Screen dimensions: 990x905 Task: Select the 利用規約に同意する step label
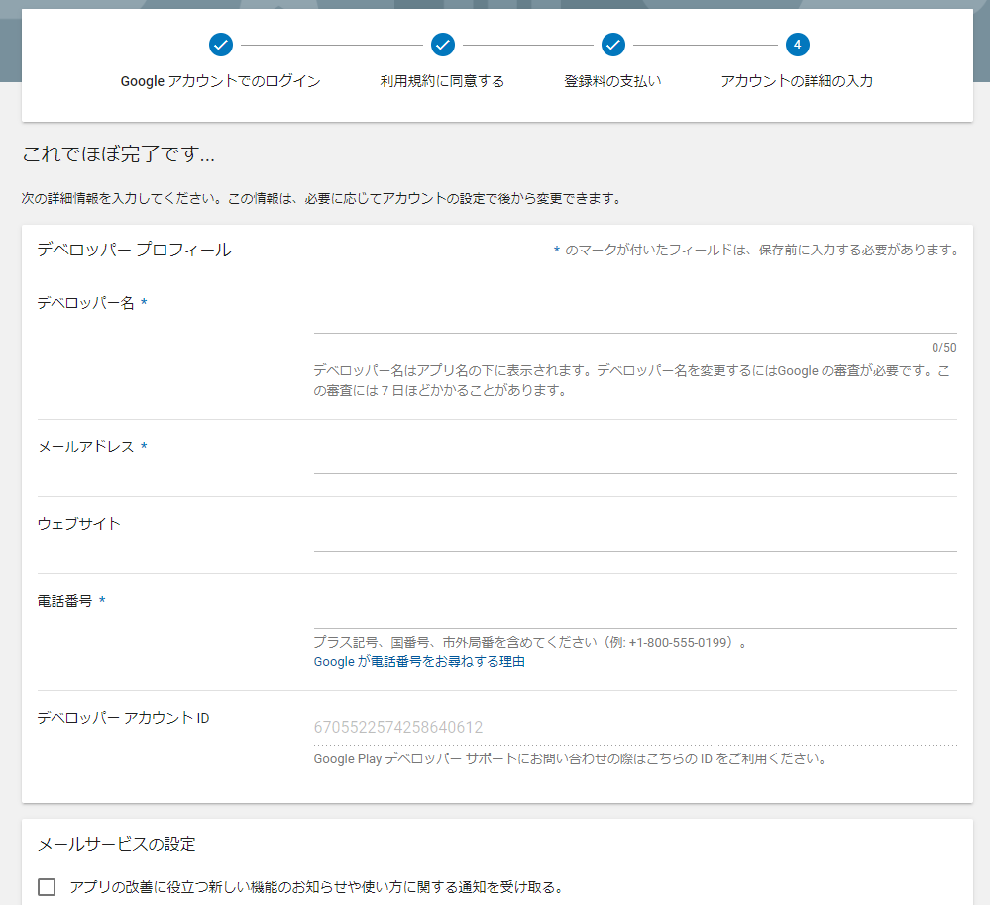pos(442,81)
